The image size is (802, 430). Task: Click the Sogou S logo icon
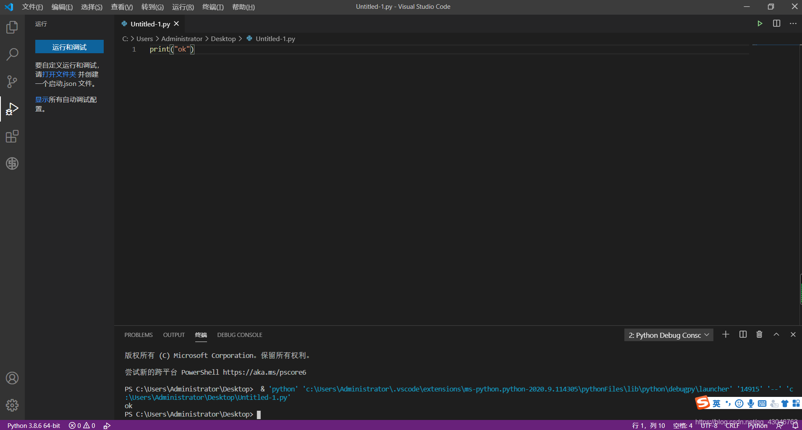tap(703, 403)
